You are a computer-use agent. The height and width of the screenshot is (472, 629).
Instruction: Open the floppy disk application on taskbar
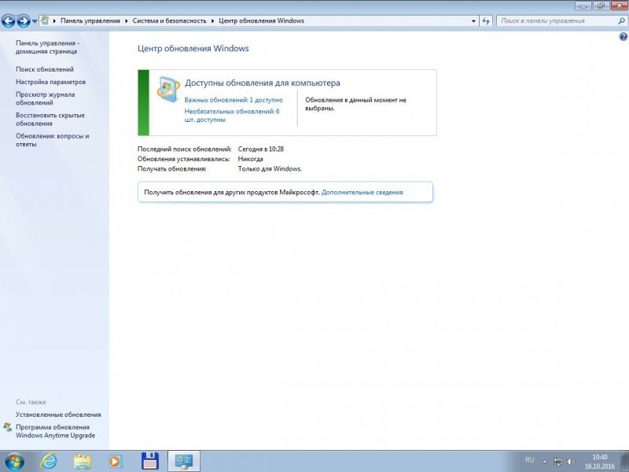click(150, 461)
